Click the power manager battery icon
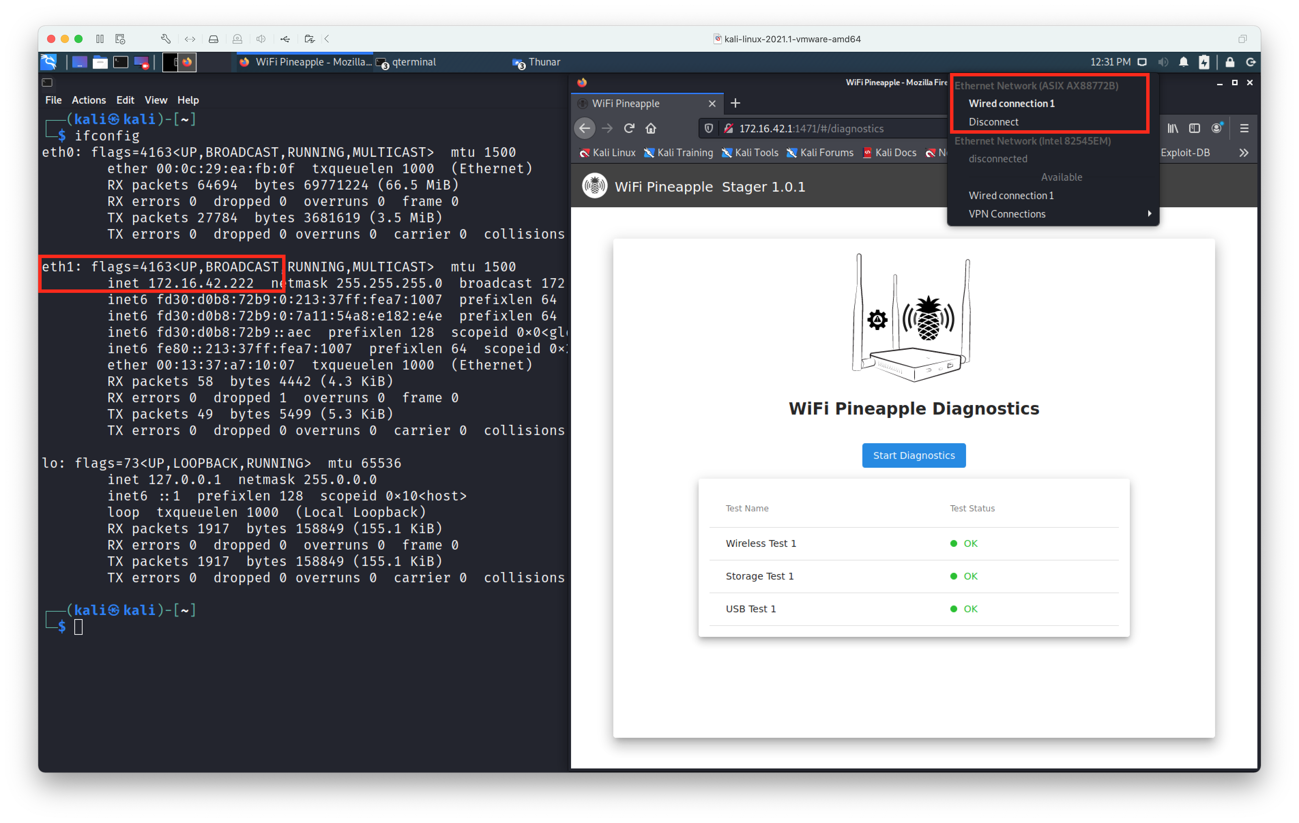The image size is (1299, 823). point(1204,62)
